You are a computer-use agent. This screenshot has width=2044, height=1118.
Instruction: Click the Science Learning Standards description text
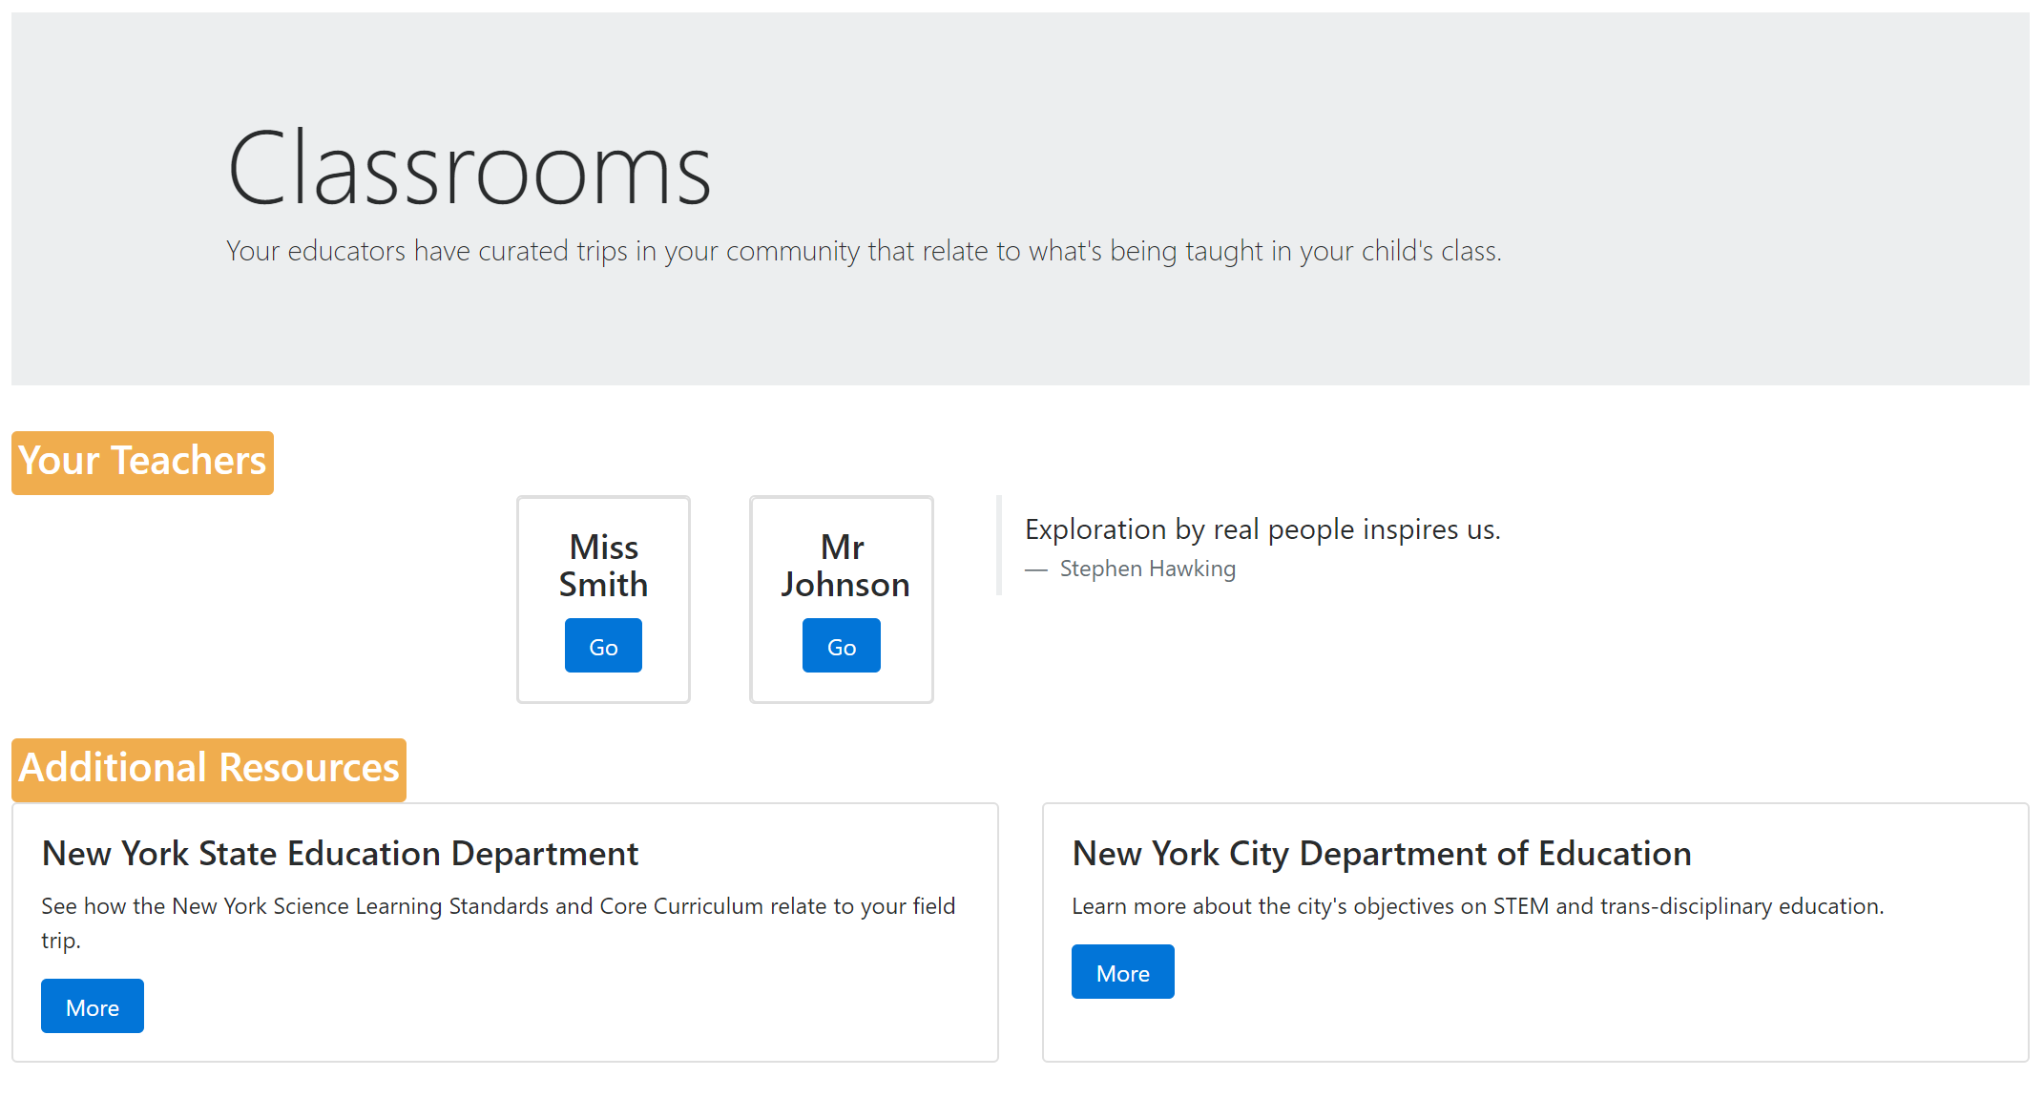click(497, 906)
